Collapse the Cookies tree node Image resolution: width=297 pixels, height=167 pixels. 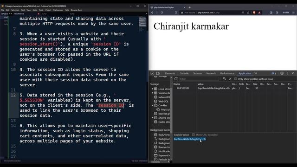point(153,105)
